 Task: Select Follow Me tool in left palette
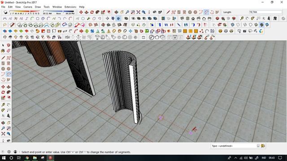tap(9, 92)
